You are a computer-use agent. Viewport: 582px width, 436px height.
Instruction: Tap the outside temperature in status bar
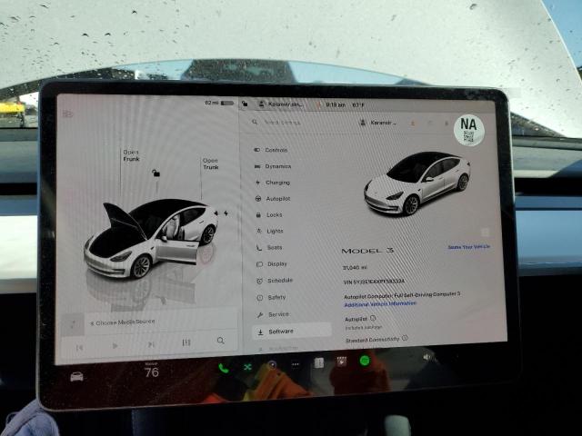[357, 105]
